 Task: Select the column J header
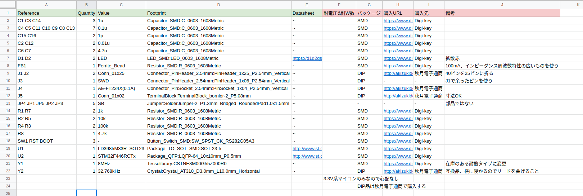502,5
